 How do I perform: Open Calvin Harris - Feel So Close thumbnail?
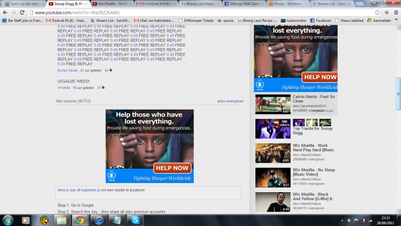[x=273, y=104]
